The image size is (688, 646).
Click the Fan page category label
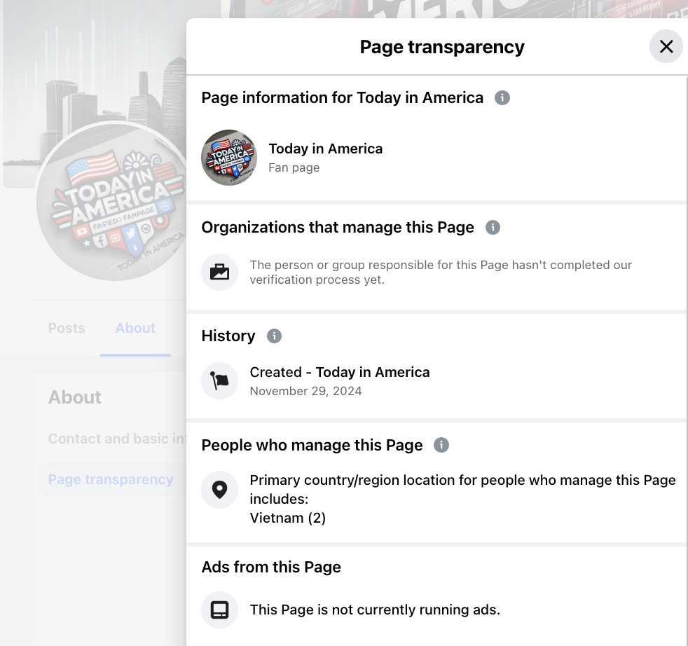pos(294,167)
